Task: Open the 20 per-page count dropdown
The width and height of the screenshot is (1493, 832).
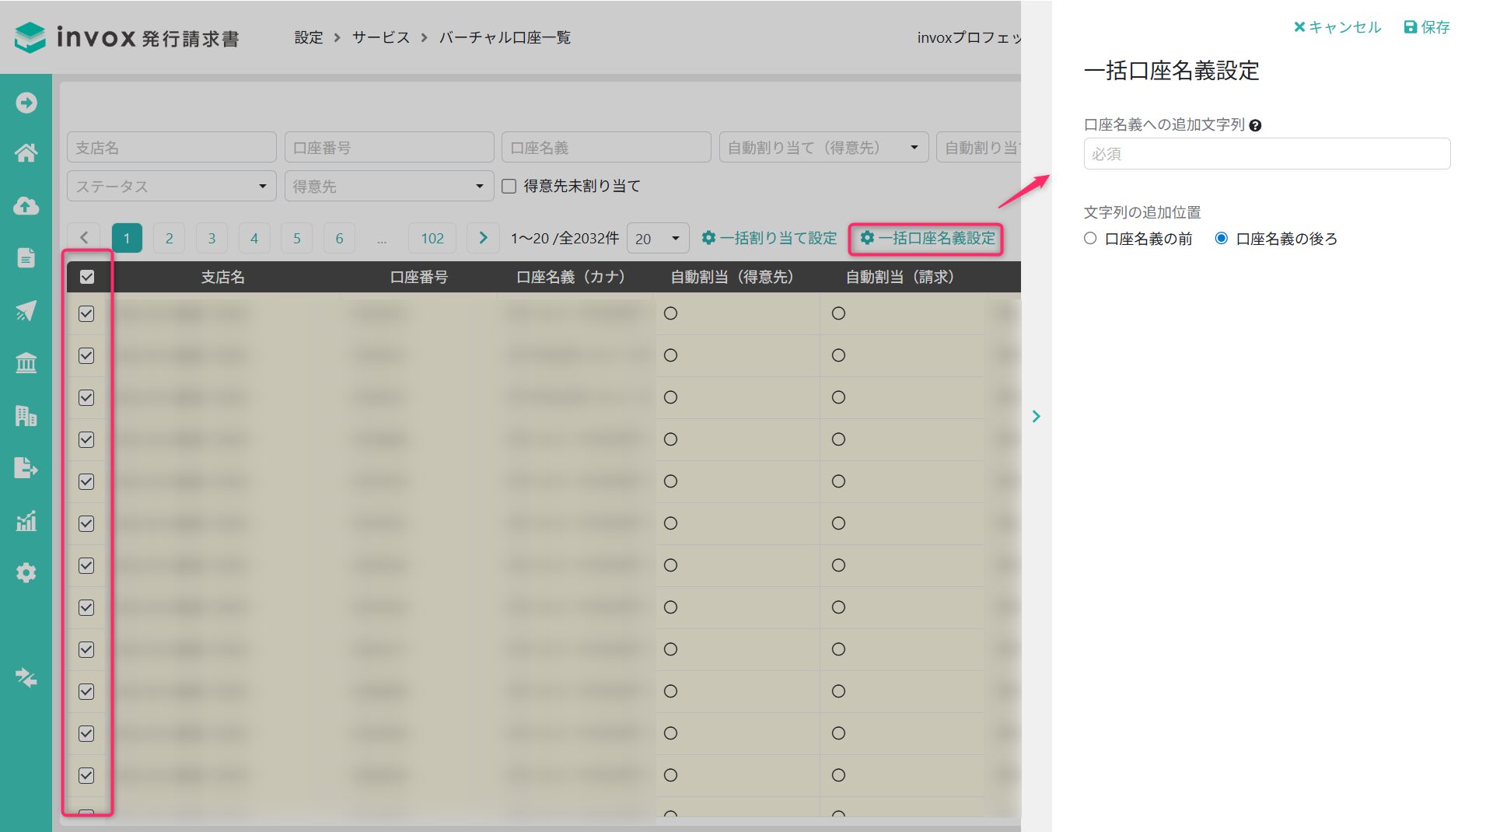Action: tap(657, 239)
